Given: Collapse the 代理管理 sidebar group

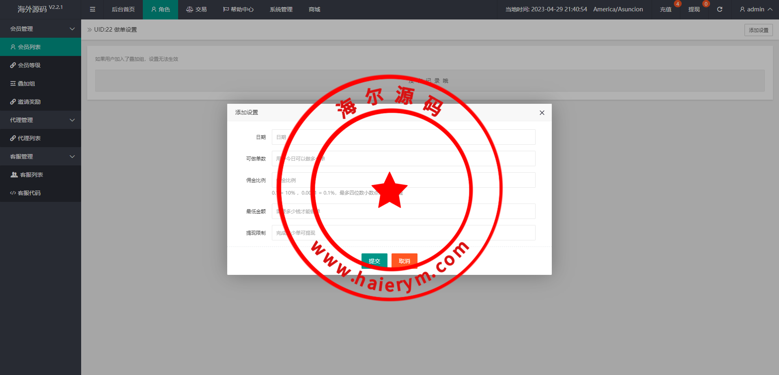Looking at the screenshot, I should coord(41,120).
